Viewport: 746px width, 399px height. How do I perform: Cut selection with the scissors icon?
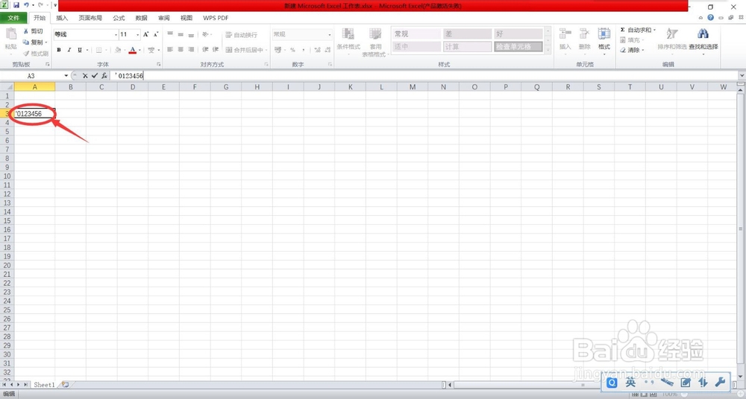click(x=26, y=31)
